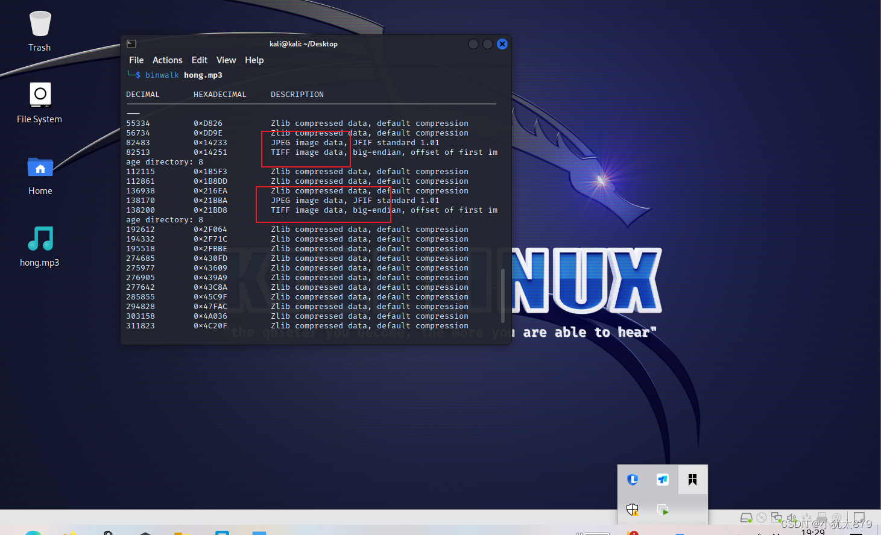Click decimal offset 294828
Viewport: 881px width, 535px height.
pyautogui.click(x=141, y=307)
